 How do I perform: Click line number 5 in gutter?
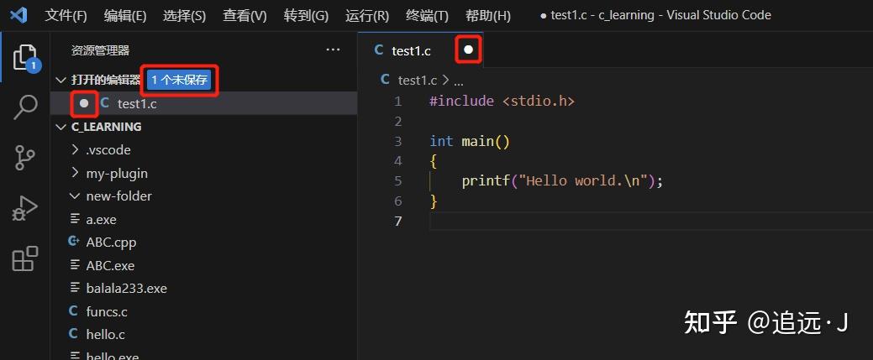(397, 180)
